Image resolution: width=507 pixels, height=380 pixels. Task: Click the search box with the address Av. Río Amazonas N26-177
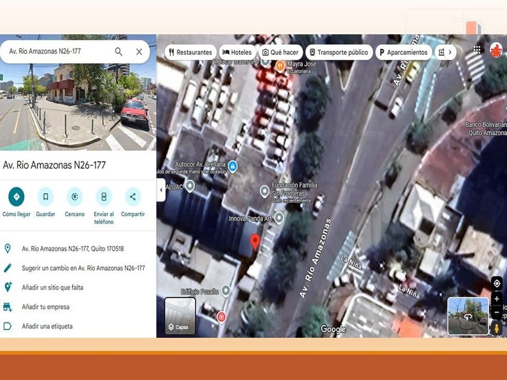coord(75,52)
